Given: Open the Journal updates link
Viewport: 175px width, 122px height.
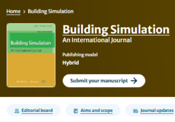Looking at the screenshot, I should 157,110.
